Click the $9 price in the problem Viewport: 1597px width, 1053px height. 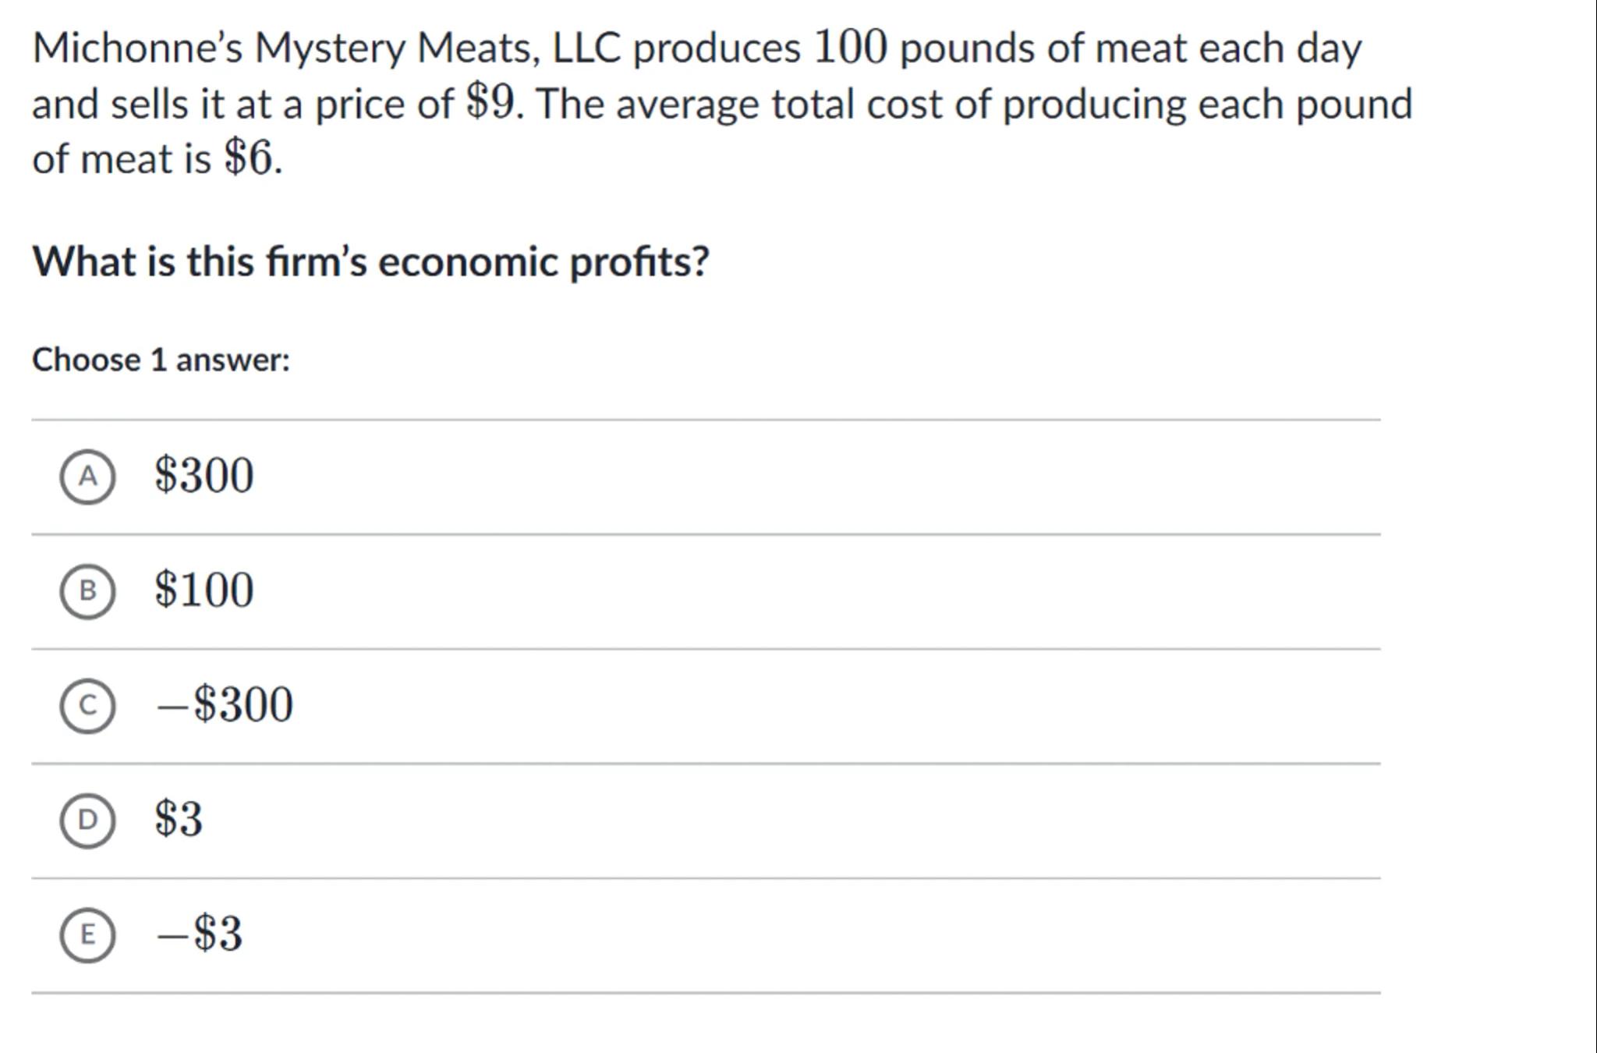click(x=490, y=102)
